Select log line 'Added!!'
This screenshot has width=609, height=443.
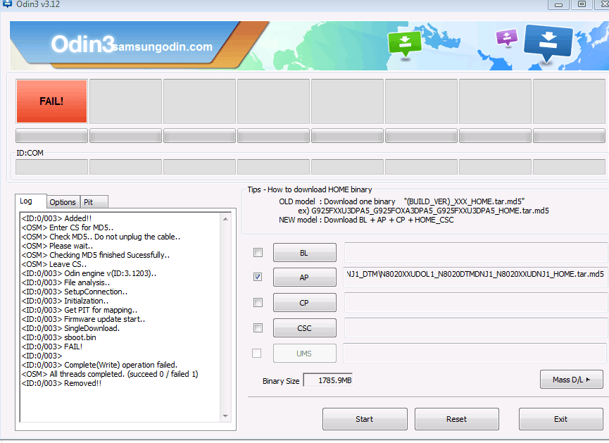[x=56, y=218]
